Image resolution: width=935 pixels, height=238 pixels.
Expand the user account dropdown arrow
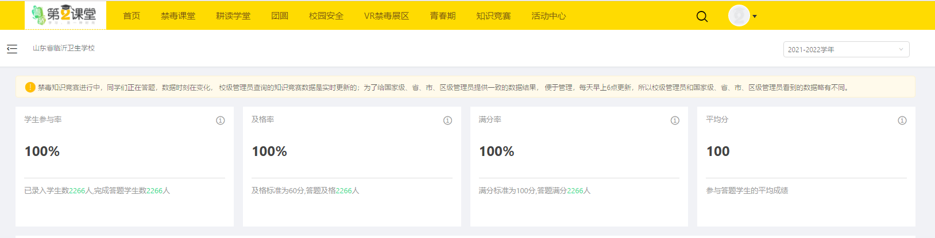pyautogui.click(x=755, y=16)
